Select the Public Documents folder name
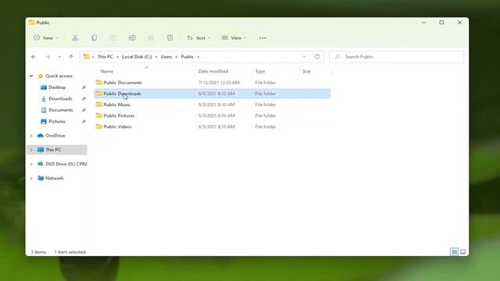 pos(123,83)
